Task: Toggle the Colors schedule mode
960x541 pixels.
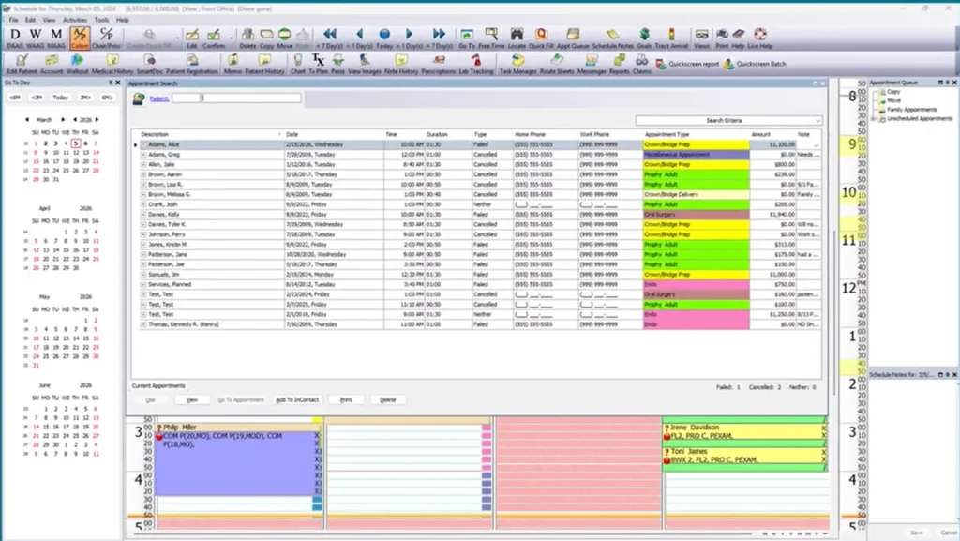Action: [80, 38]
